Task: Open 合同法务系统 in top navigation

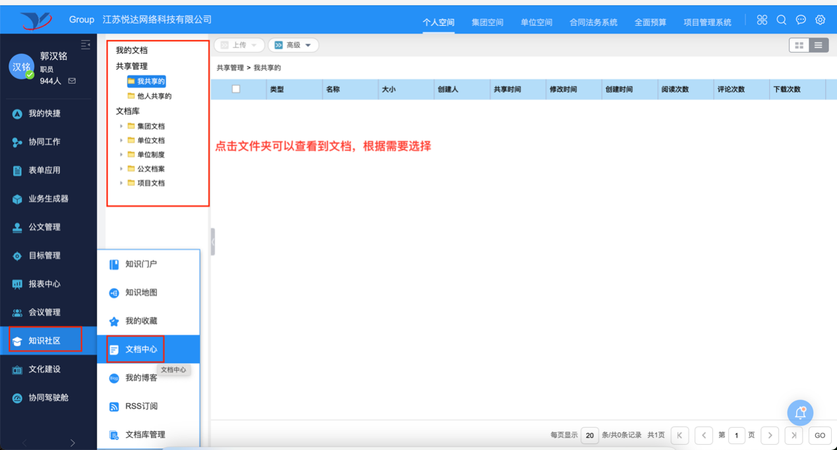Action: point(594,22)
